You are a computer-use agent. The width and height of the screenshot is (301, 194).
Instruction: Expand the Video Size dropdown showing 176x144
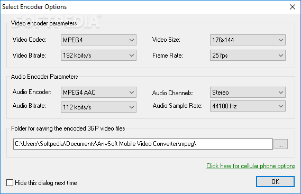point(248,40)
